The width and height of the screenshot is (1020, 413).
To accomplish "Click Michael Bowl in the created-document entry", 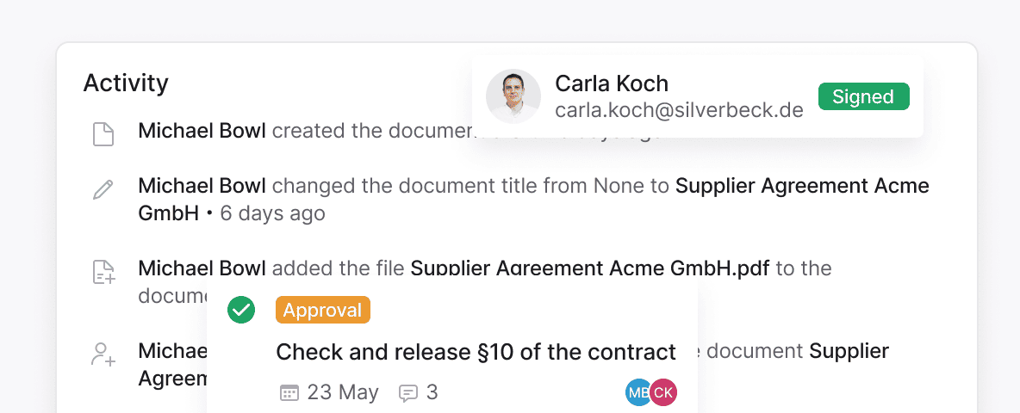I will [x=202, y=131].
